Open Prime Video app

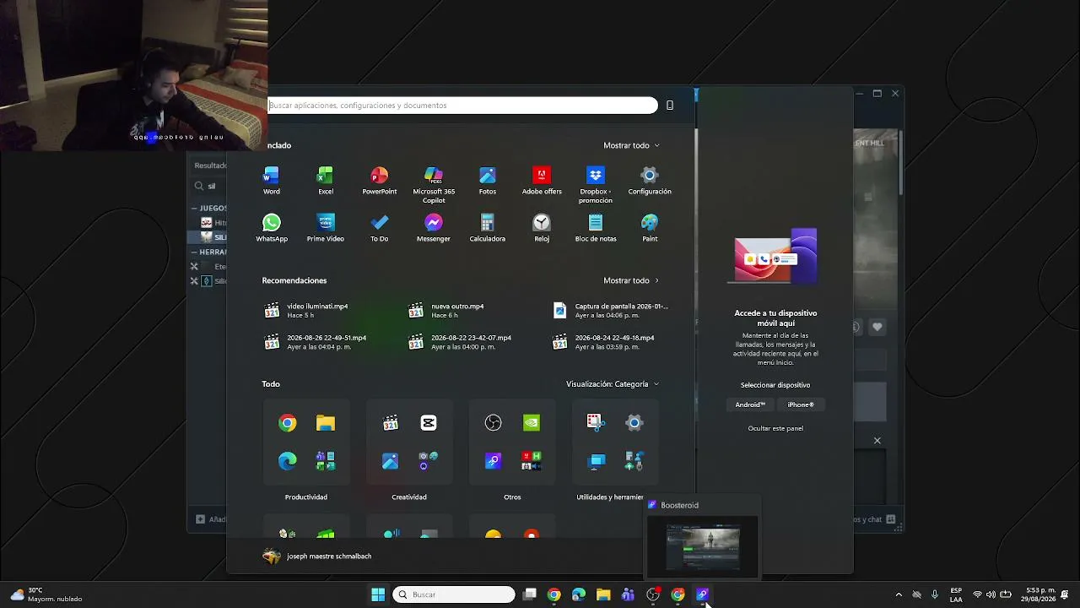(x=326, y=228)
